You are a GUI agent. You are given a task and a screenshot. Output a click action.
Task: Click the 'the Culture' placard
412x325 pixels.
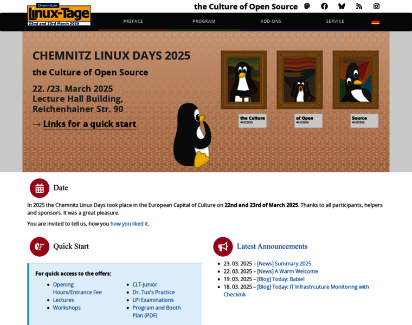(x=253, y=120)
